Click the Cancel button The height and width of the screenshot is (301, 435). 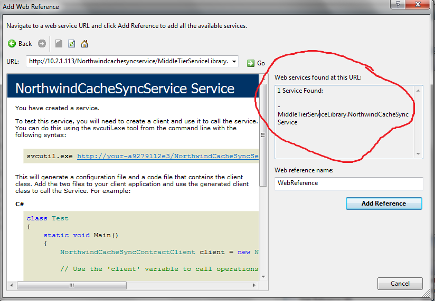(x=400, y=284)
